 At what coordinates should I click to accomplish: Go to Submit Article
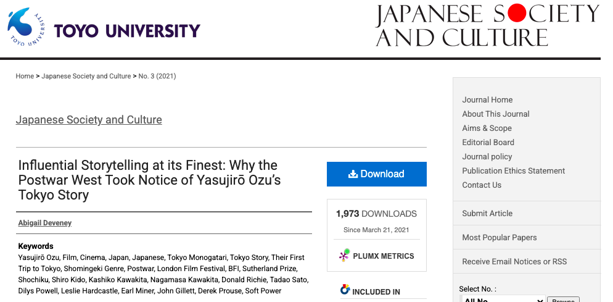(487, 213)
